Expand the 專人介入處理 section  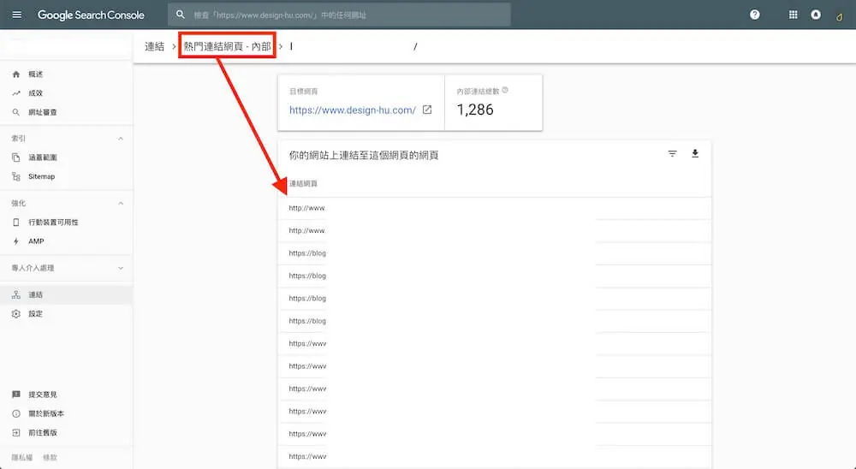[x=121, y=268]
